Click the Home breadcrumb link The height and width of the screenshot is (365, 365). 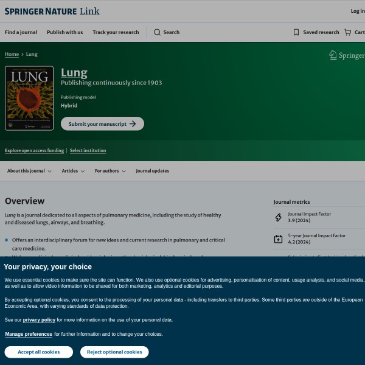(x=12, y=54)
